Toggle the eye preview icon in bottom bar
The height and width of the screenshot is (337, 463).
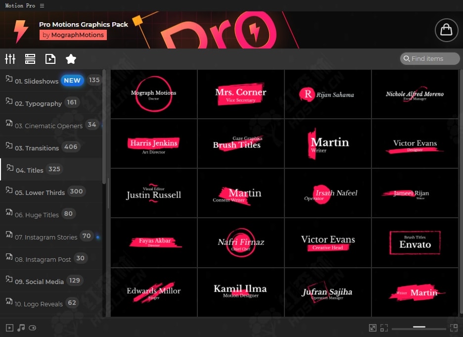point(33,328)
